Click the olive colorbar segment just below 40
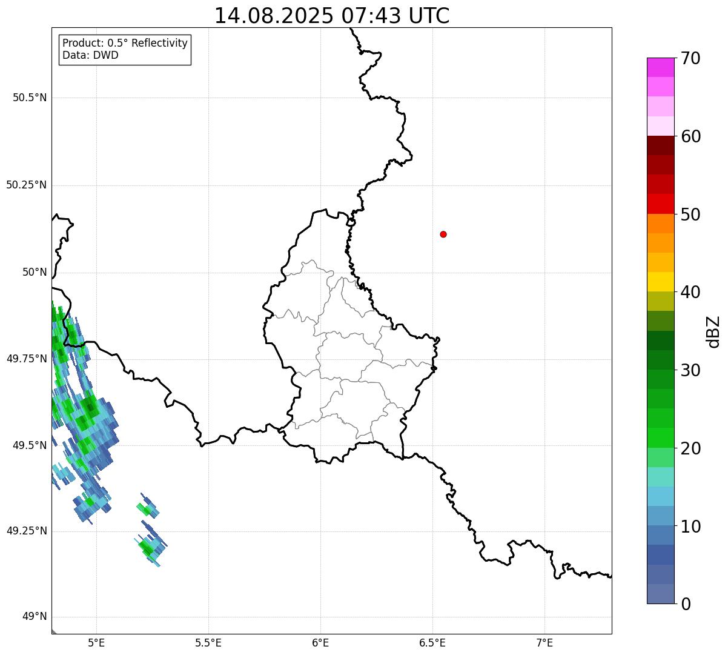Viewport: 728px width, 655px height. point(660,301)
